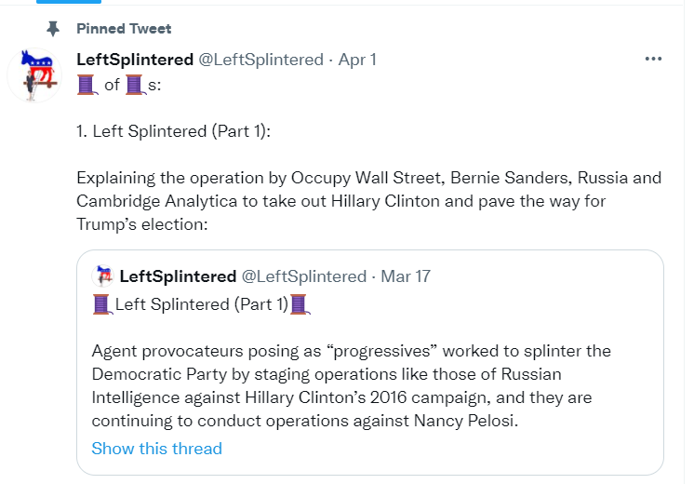Click the small avatar in quoted tweet
This screenshot has height=484, width=694.
(103, 276)
